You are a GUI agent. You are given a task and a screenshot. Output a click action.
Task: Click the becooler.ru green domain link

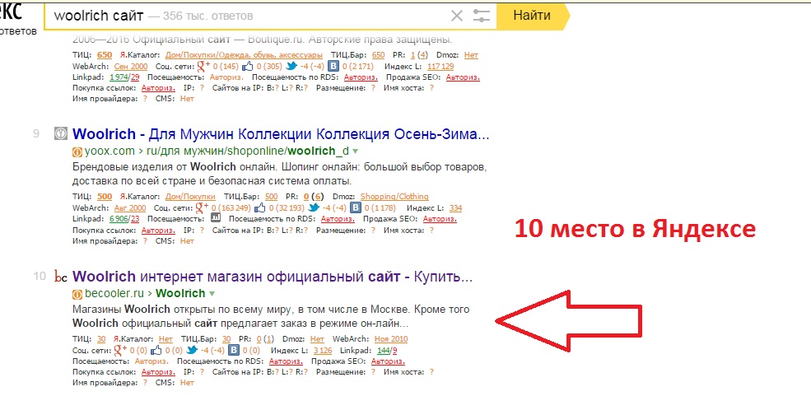click(x=114, y=294)
